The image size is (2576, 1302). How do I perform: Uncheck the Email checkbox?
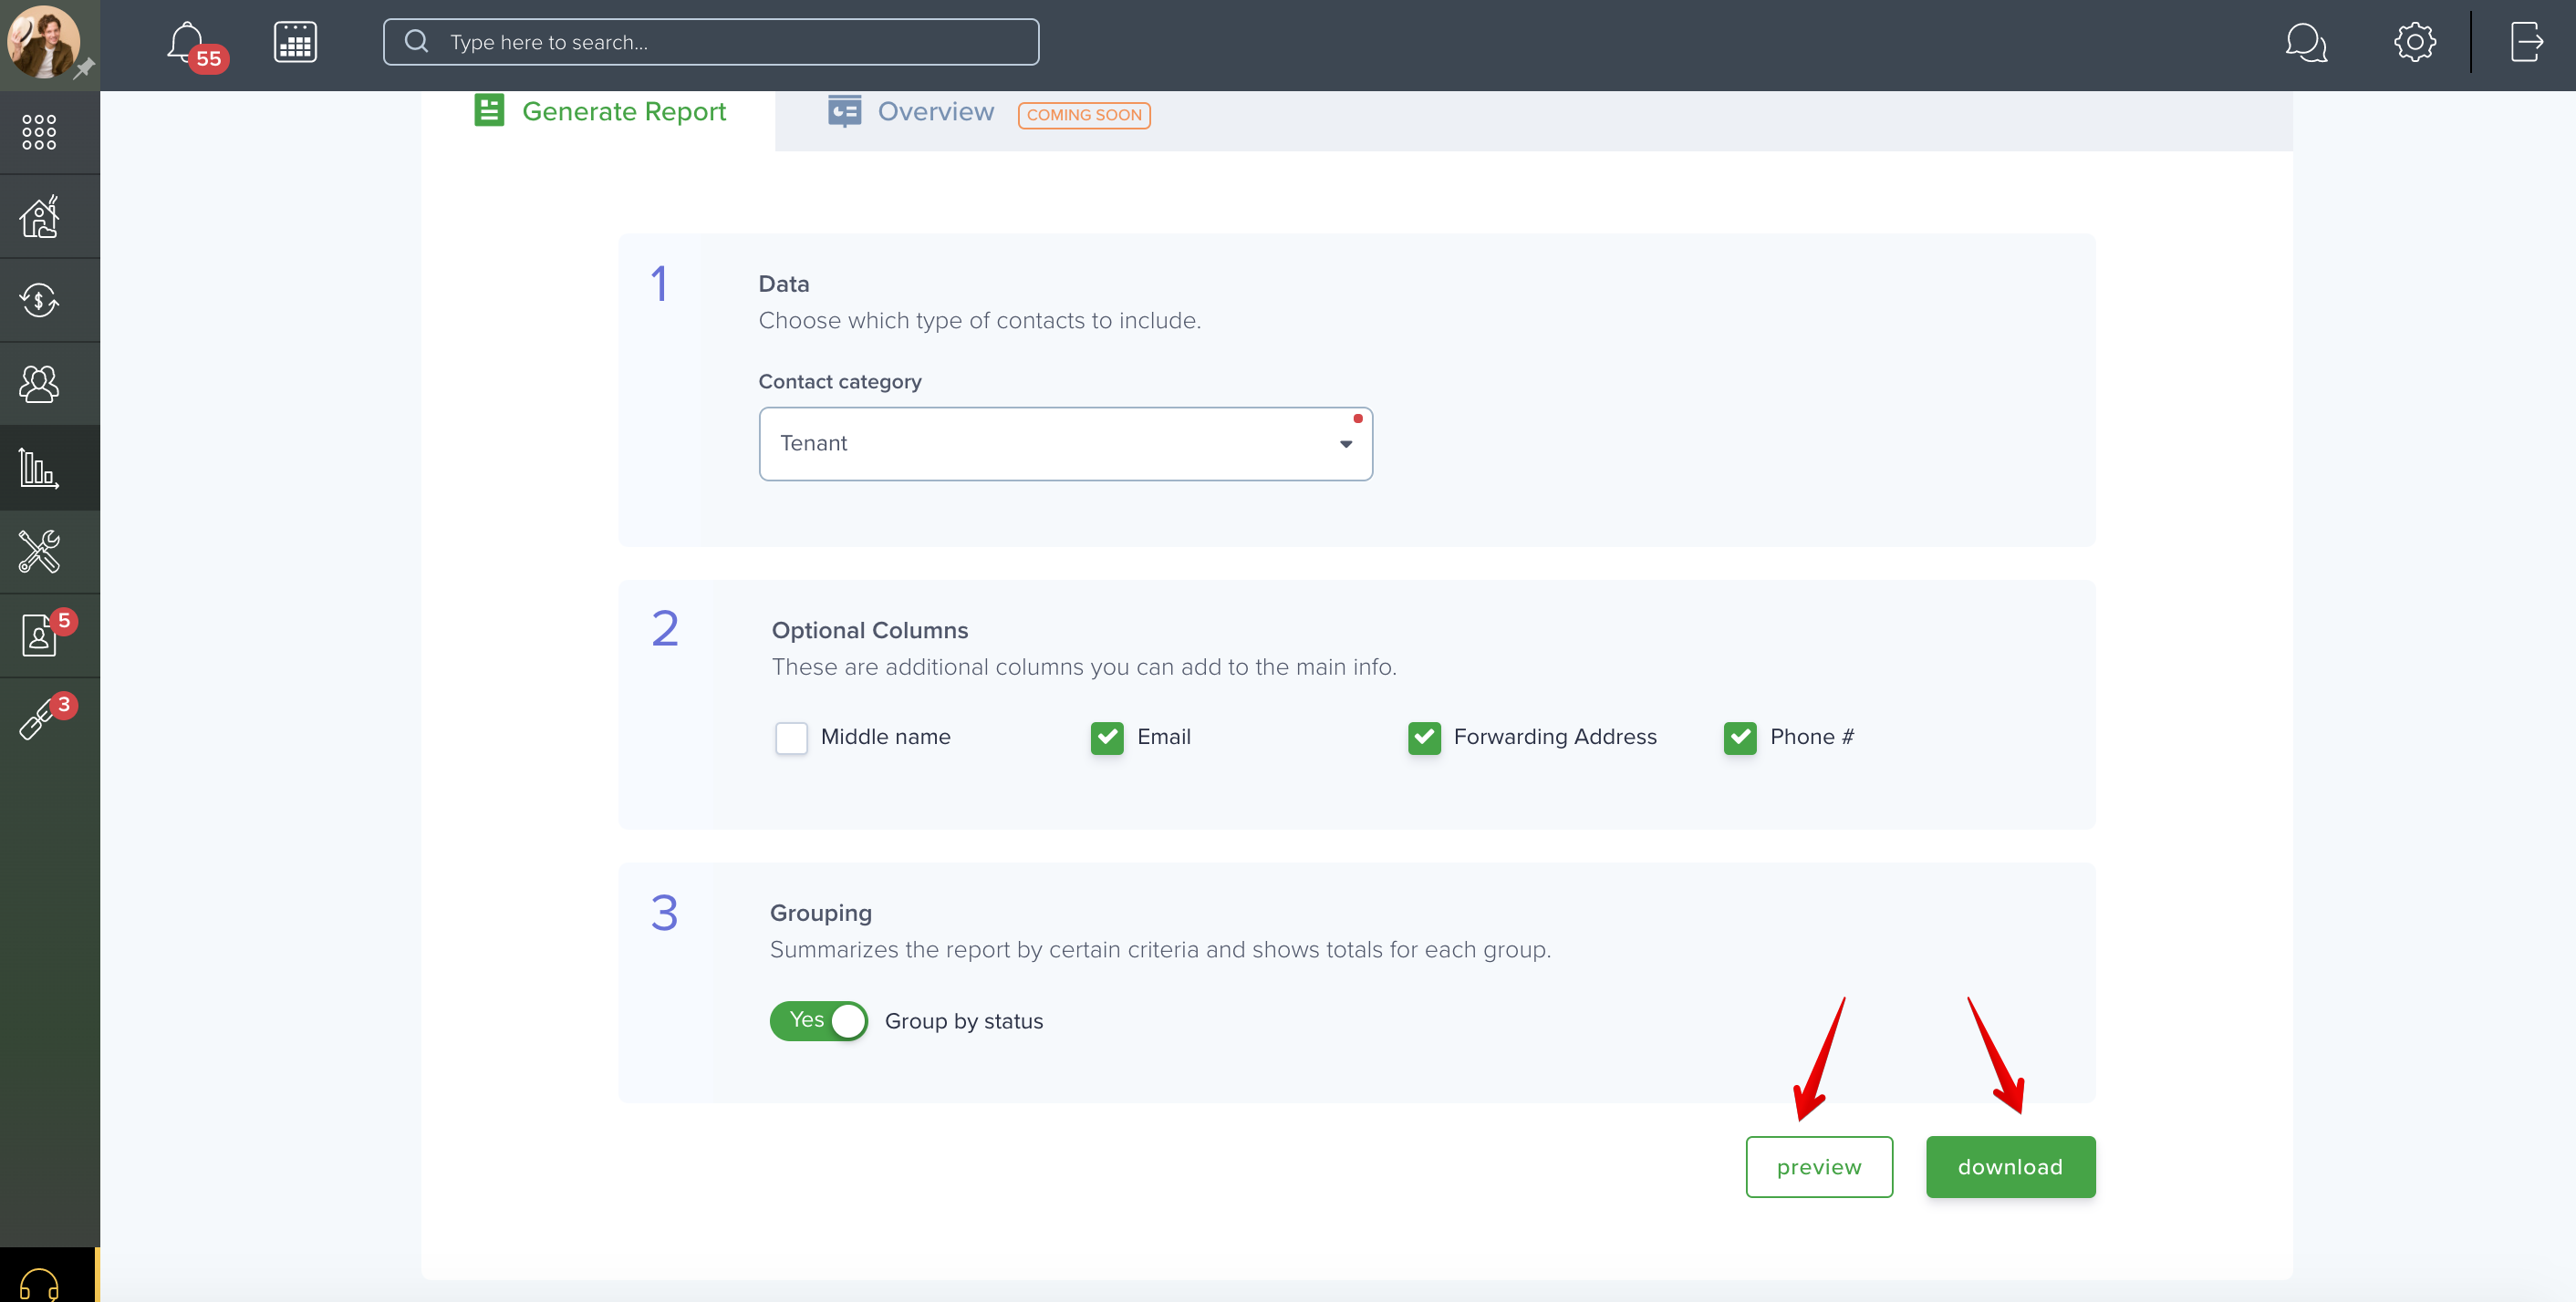(1107, 738)
